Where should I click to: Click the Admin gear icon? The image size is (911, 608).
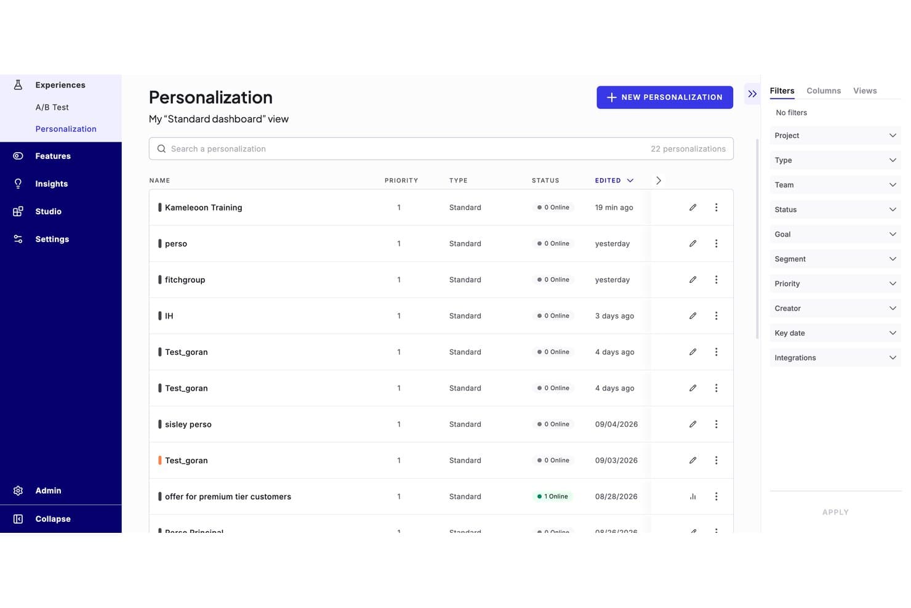point(18,490)
